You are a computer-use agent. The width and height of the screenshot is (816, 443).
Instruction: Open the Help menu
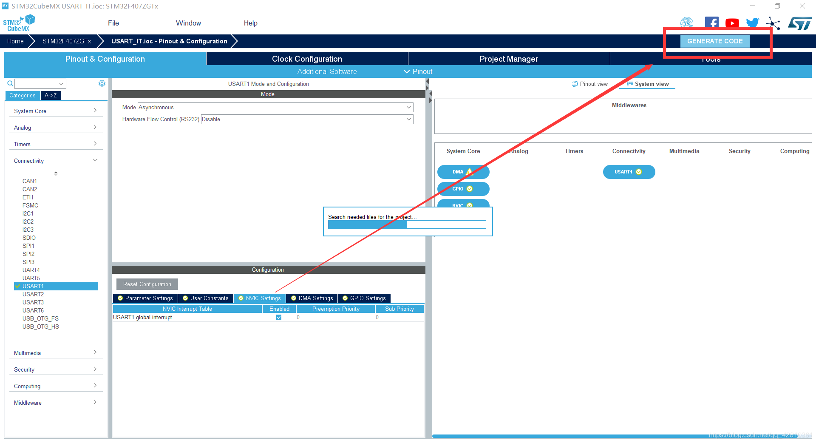click(x=250, y=23)
